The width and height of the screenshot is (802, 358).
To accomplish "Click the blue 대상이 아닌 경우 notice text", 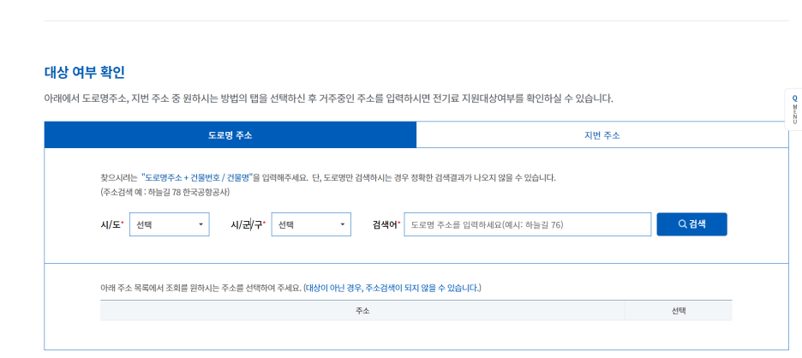I will click(x=392, y=288).
